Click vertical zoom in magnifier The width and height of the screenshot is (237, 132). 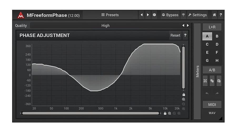tap(184, 99)
